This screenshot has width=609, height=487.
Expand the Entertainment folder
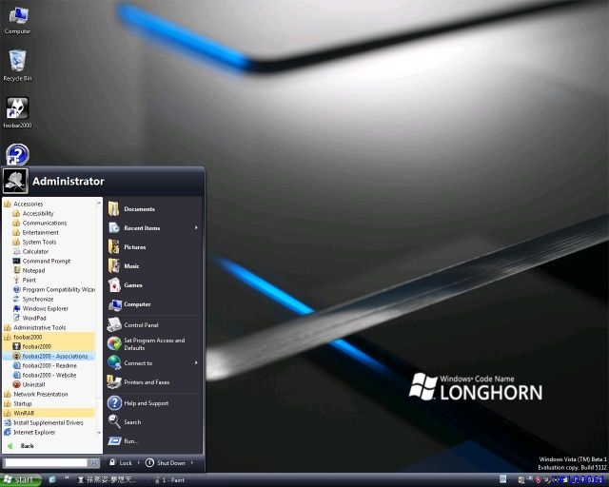pos(36,233)
